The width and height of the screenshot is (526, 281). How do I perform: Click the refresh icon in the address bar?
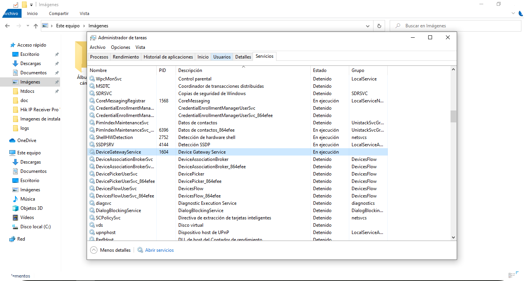point(379,26)
